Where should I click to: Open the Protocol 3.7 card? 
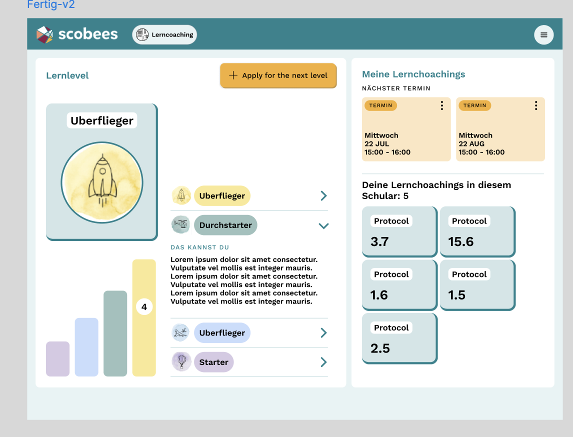point(399,232)
